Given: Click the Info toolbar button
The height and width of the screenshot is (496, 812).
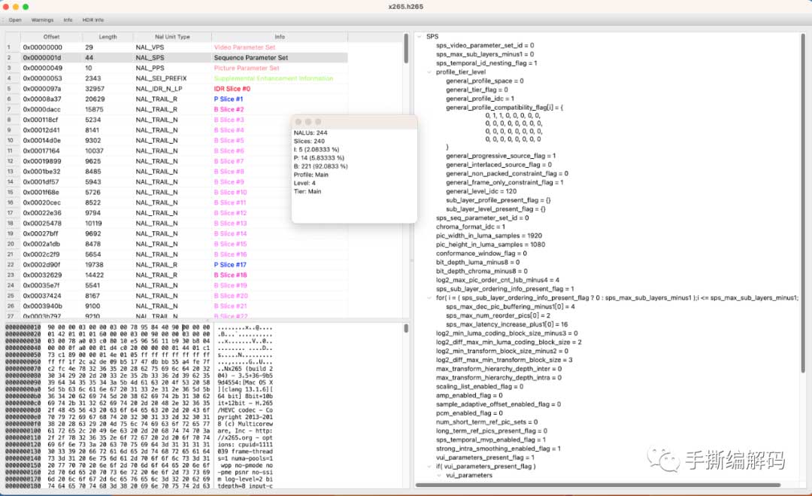Looking at the screenshot, I should 68,20.
